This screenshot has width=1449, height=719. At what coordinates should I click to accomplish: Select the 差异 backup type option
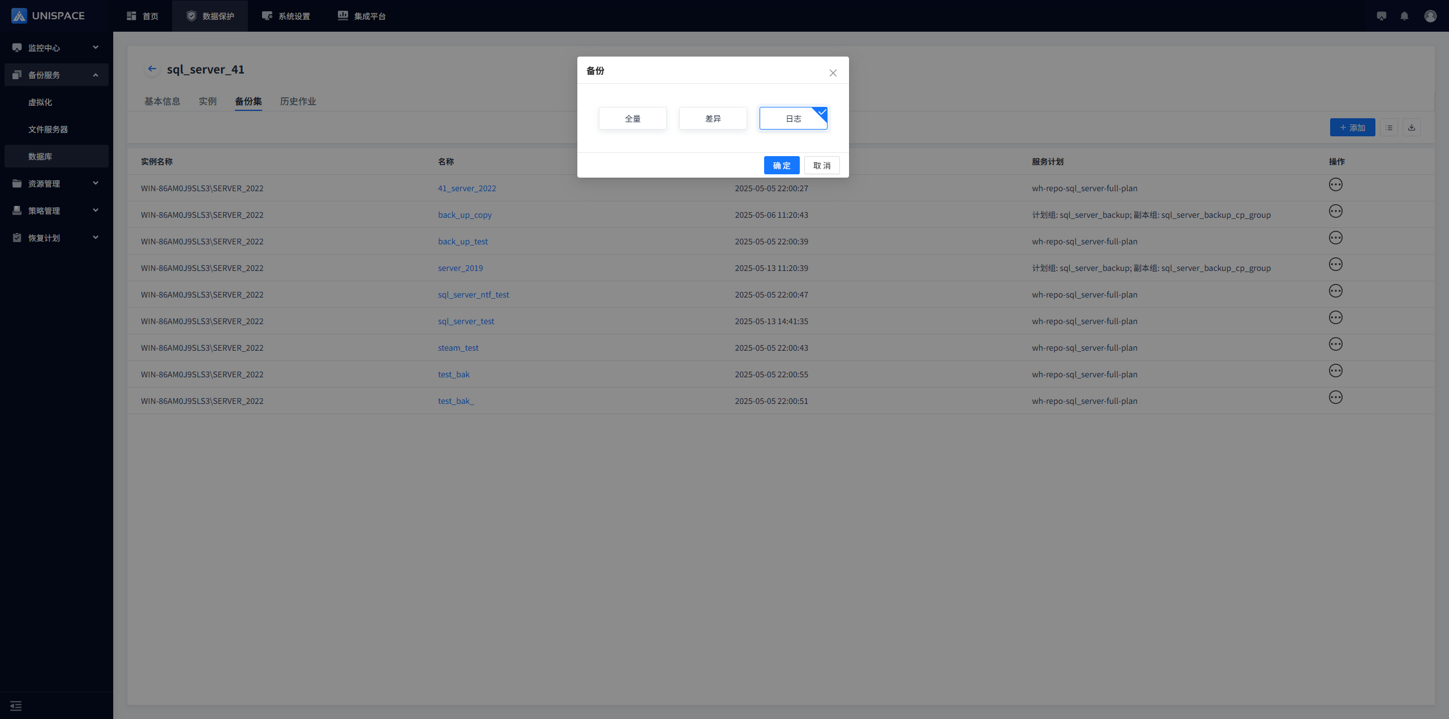(x=713, y=118)
